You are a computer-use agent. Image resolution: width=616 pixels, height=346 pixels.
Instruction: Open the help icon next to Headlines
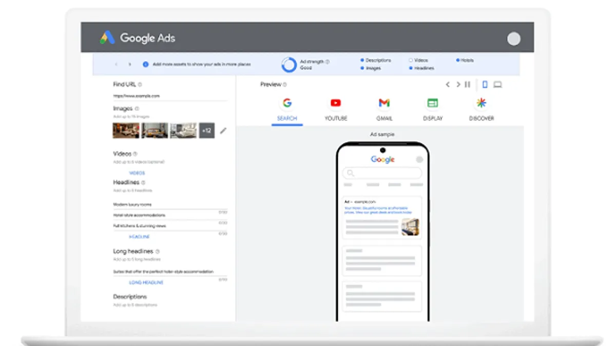143,182
